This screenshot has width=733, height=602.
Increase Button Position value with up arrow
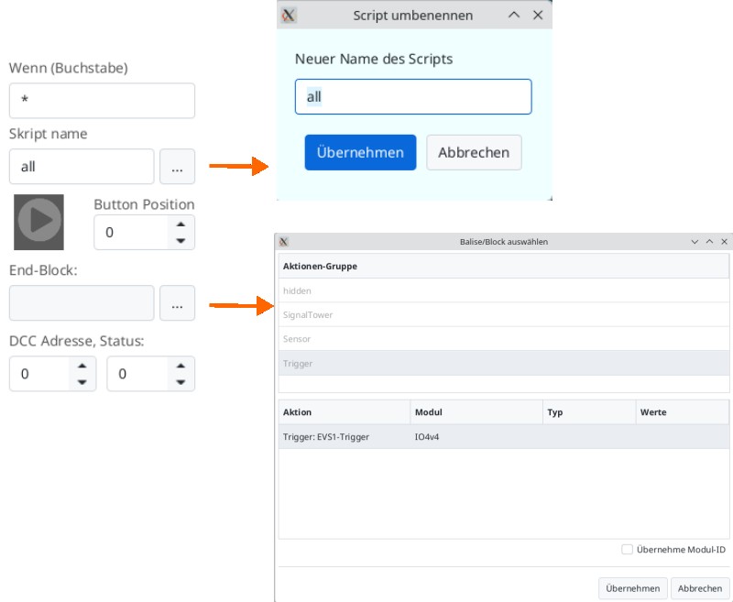click(181, 224)
